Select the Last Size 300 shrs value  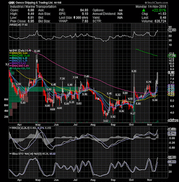coord(81,18)
